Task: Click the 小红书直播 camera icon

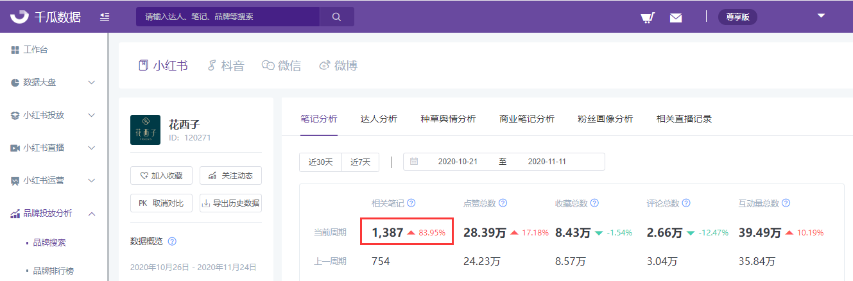Action: point(15,148)
